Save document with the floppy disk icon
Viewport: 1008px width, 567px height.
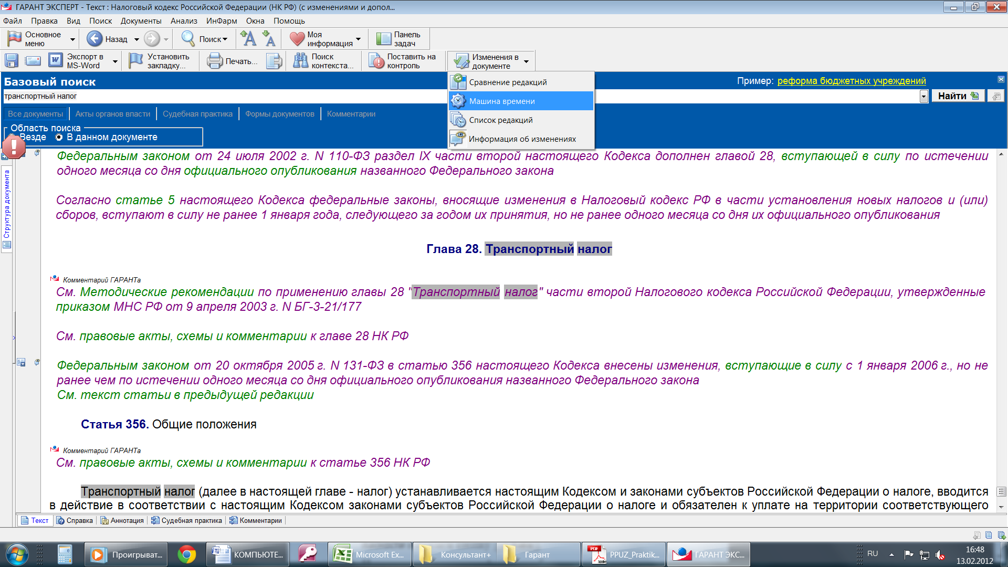[x=12, y=61]
